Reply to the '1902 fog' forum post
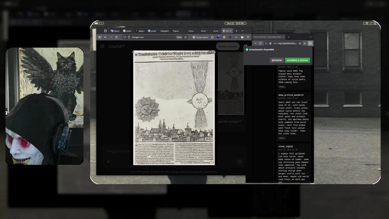The width and height of the screenshot is (389, 219). [282, 87]
